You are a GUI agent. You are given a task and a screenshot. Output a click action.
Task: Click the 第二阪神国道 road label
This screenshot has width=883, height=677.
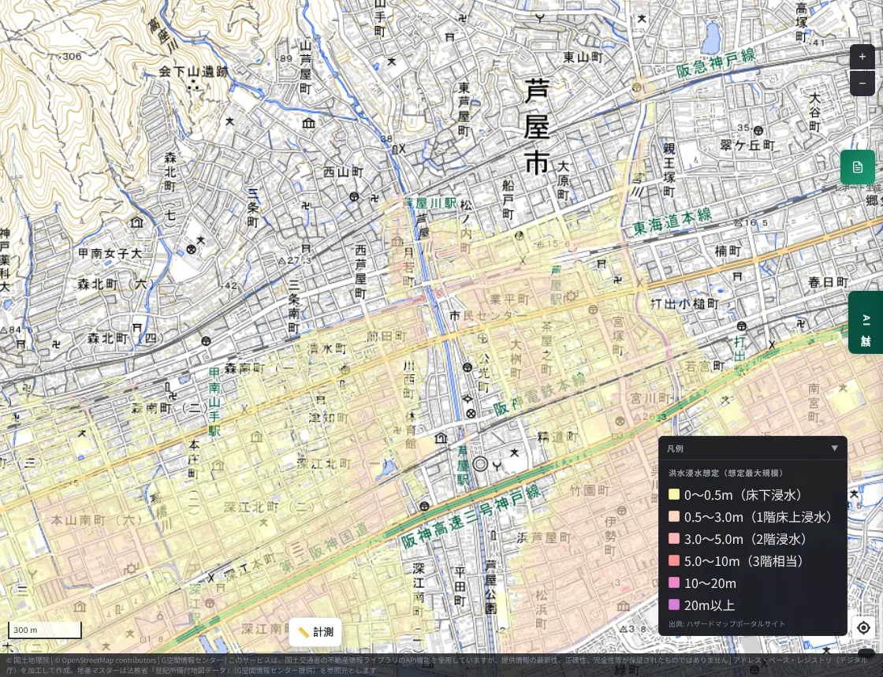pyautogui.click(x=324, y=548)
